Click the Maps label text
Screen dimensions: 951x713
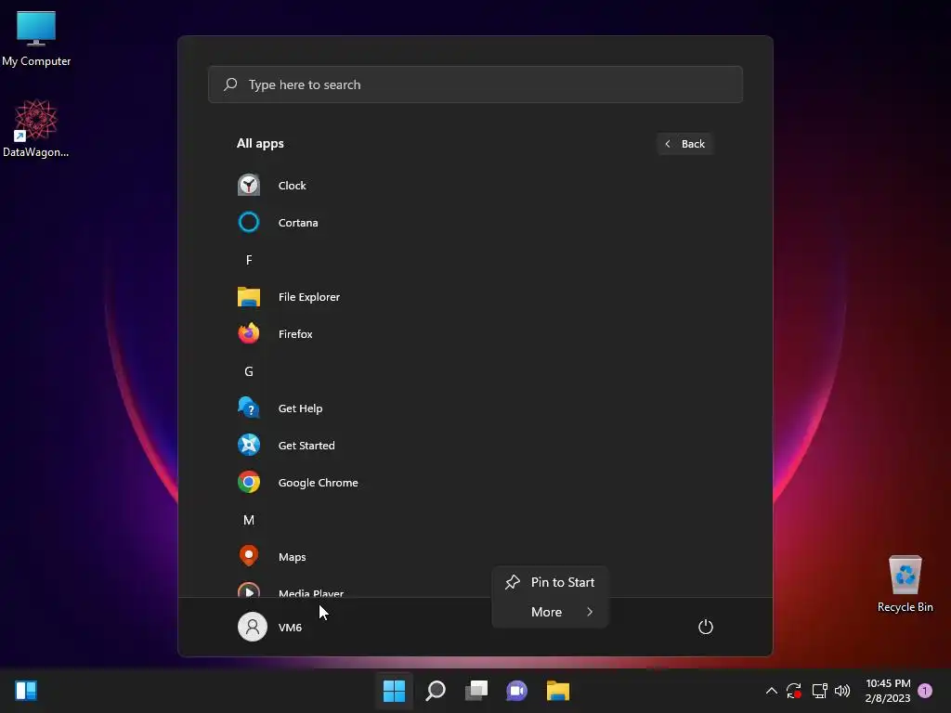(x=292, y=557)
